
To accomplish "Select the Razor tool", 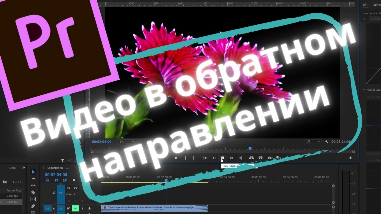I will click(x=33, y=192).
